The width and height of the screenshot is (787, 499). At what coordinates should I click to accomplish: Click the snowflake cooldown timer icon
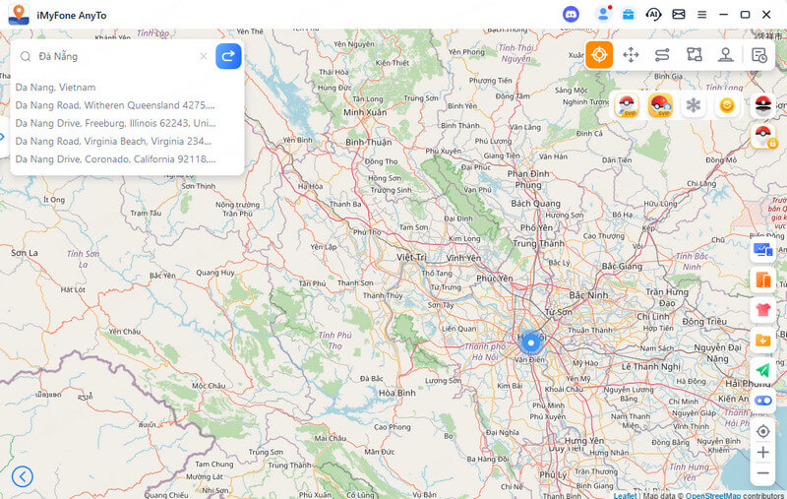694,105
